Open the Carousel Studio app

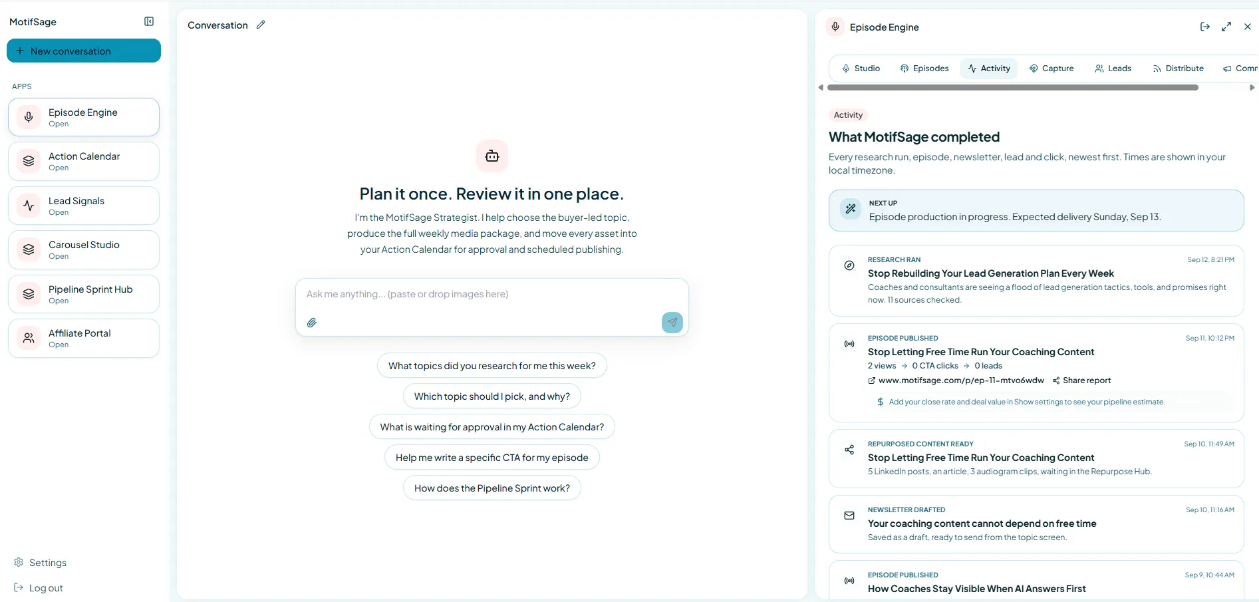point(84,249)
